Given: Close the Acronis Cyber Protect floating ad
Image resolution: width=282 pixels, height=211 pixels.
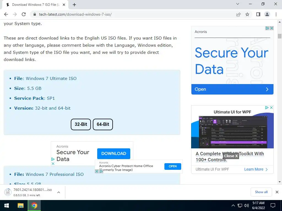Looking at the screenshot, I should click(97, 171).
